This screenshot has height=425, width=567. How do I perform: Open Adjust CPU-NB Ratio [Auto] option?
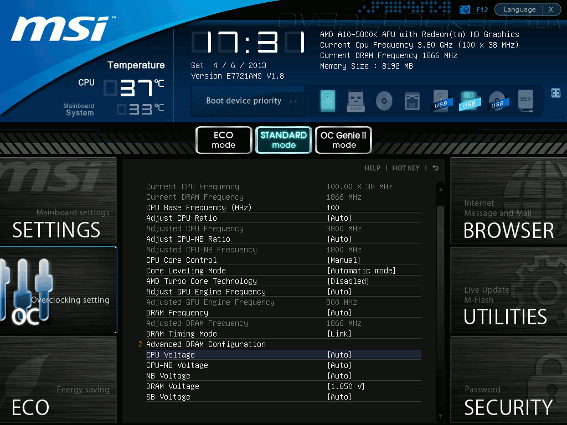click(283, 239)
